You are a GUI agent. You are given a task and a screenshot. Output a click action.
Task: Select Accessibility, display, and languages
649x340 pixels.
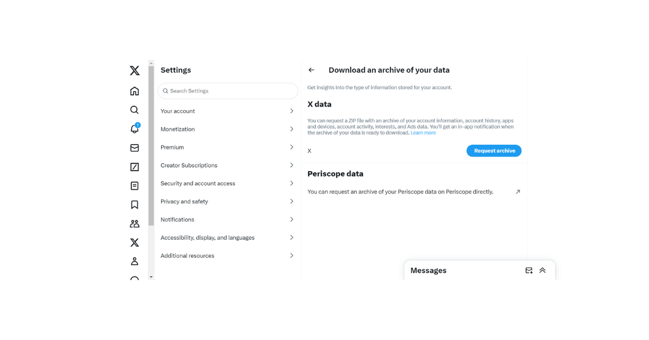[227, 237]
